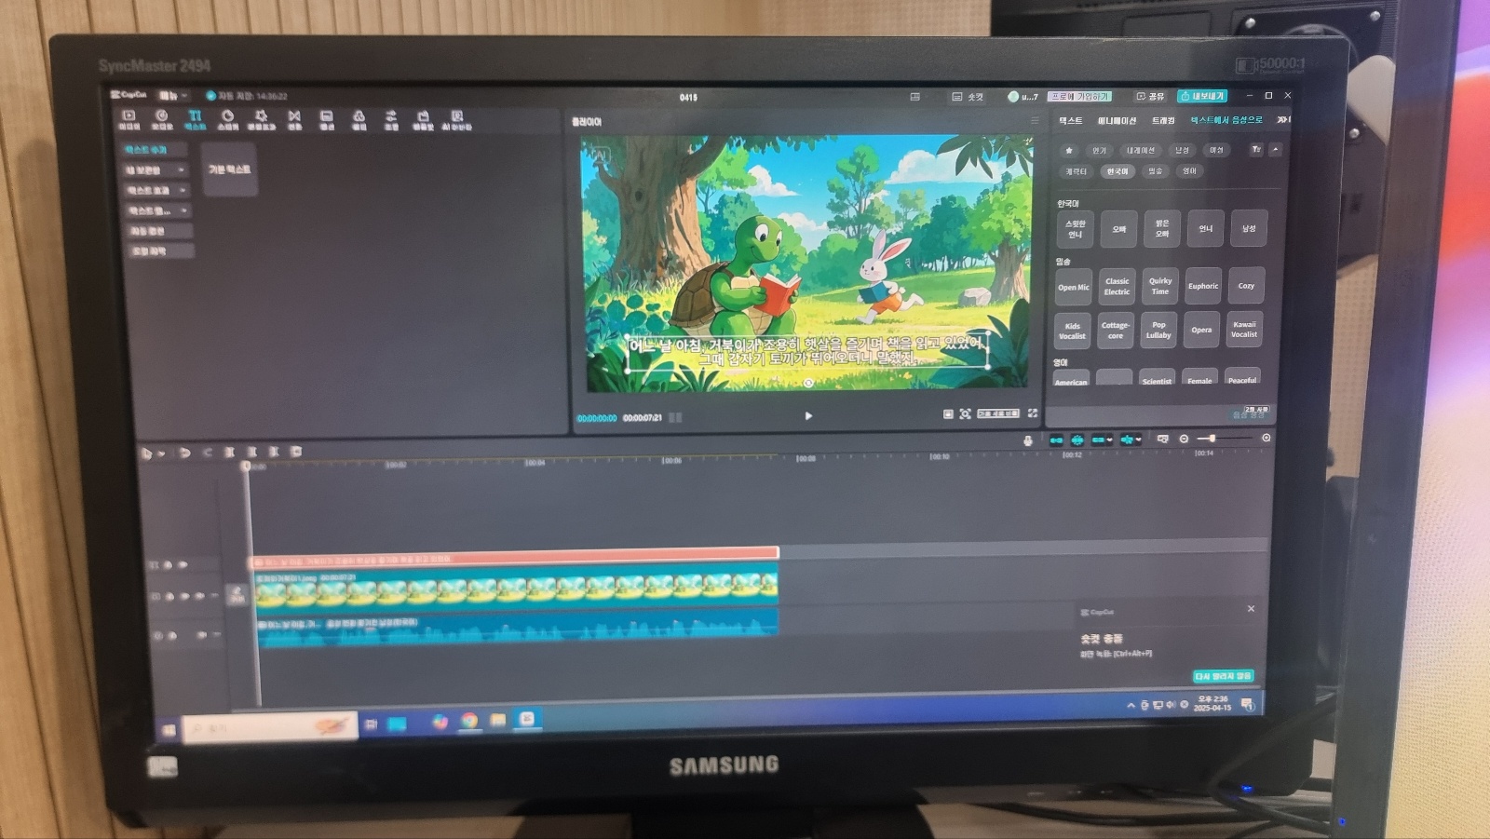
Task: Open the Stickers (스티커) panel
Action: 227,120
